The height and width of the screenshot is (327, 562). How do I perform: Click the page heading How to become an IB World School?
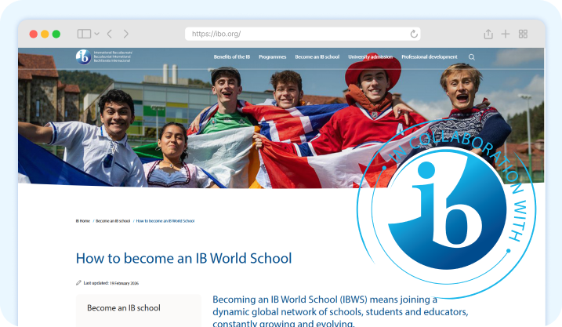(184, 258)
